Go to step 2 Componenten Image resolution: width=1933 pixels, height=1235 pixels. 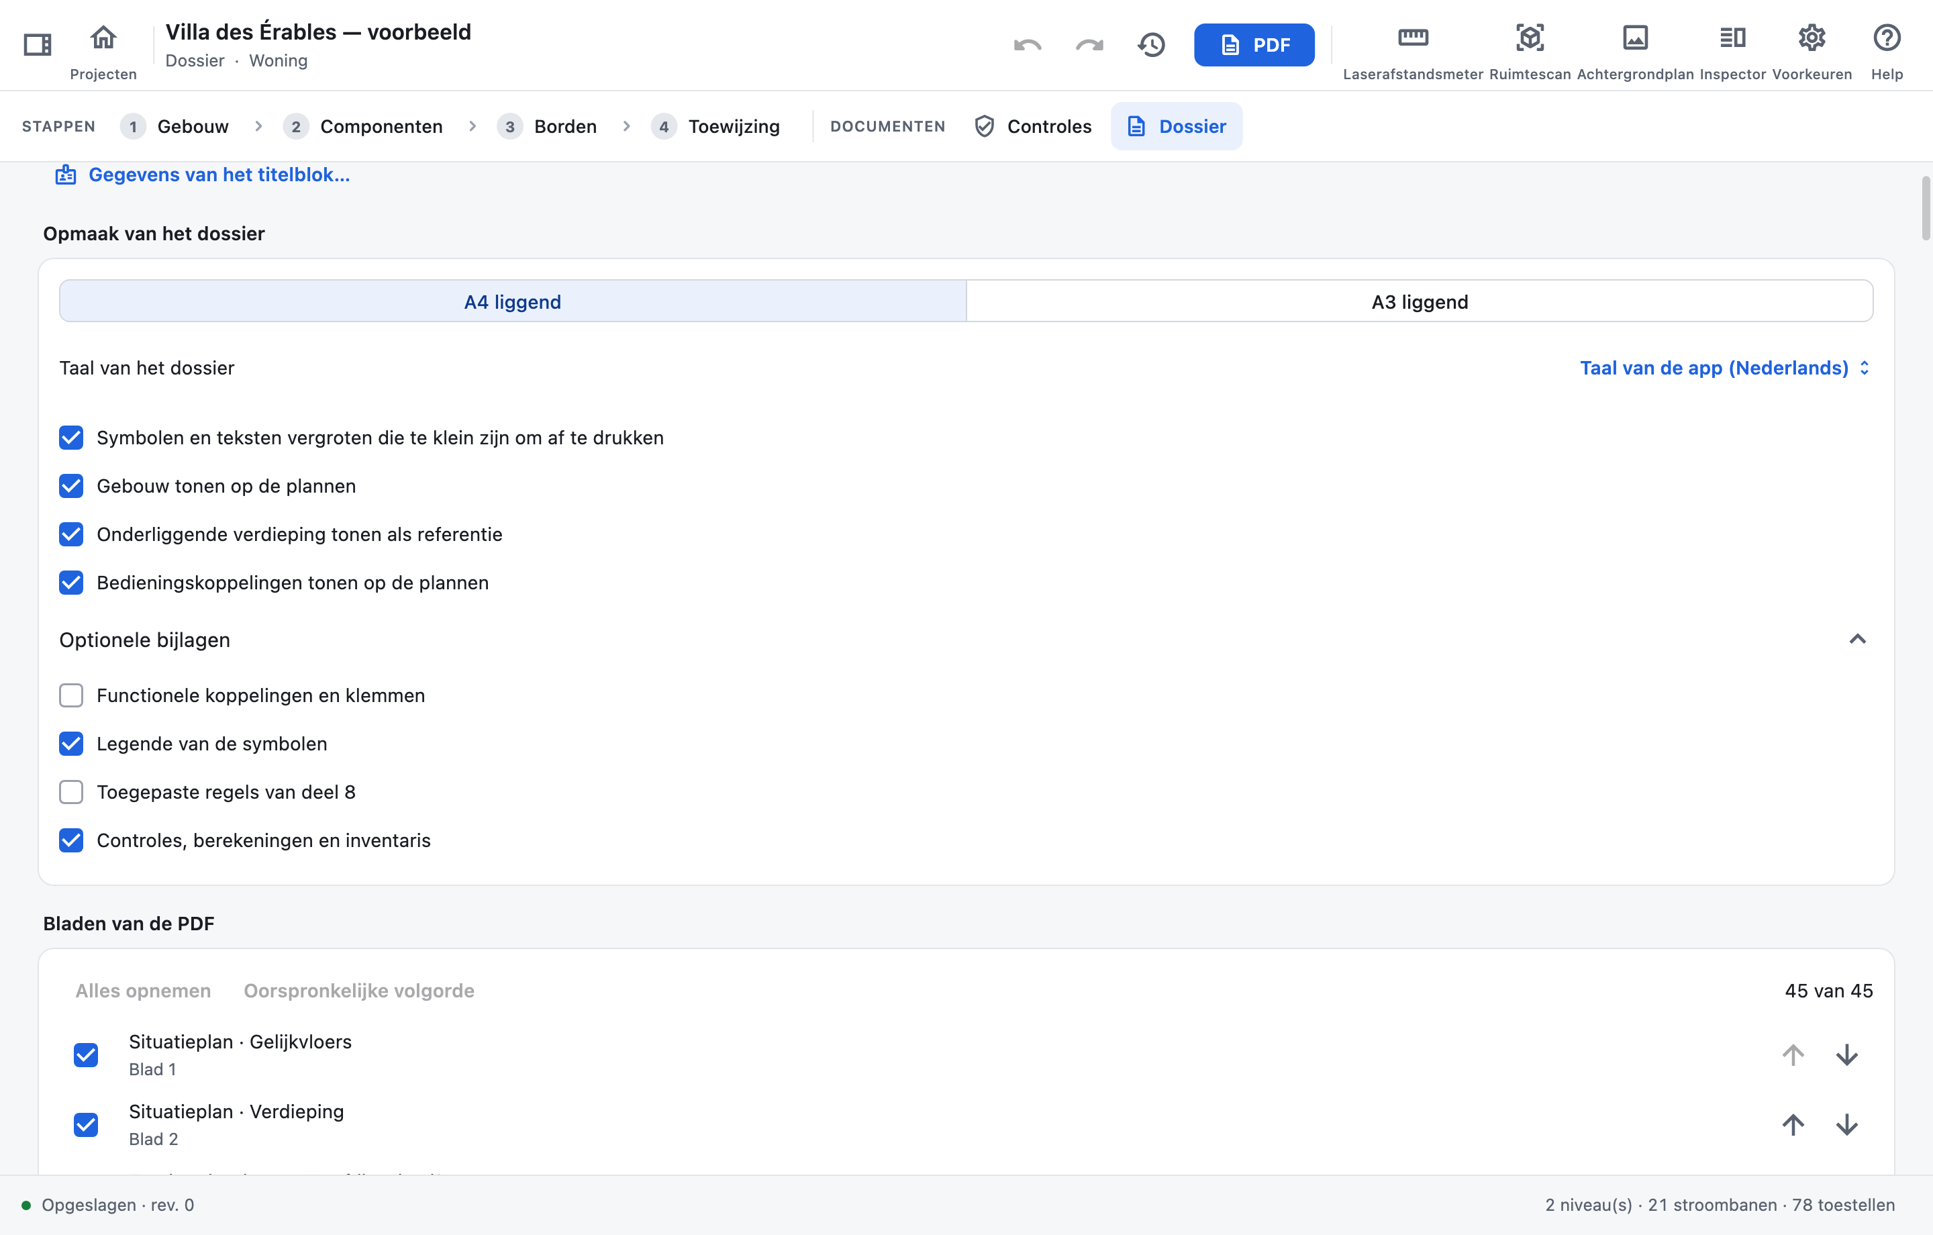[364, 126]
